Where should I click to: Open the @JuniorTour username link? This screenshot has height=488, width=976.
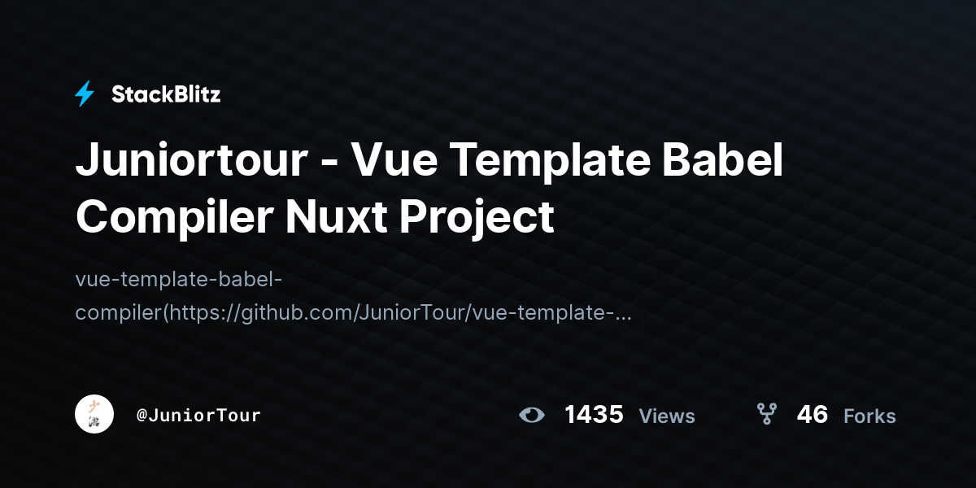coord(198,416)
